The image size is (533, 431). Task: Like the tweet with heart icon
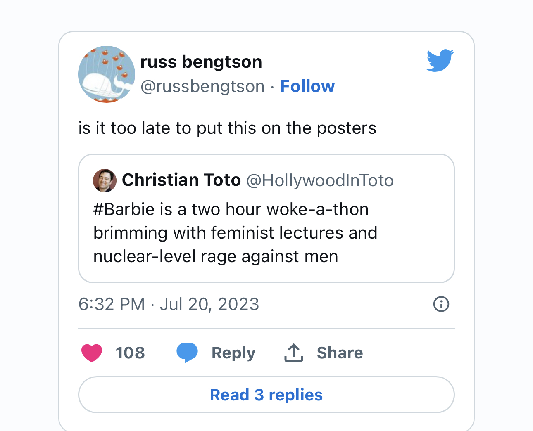[92, 353]
